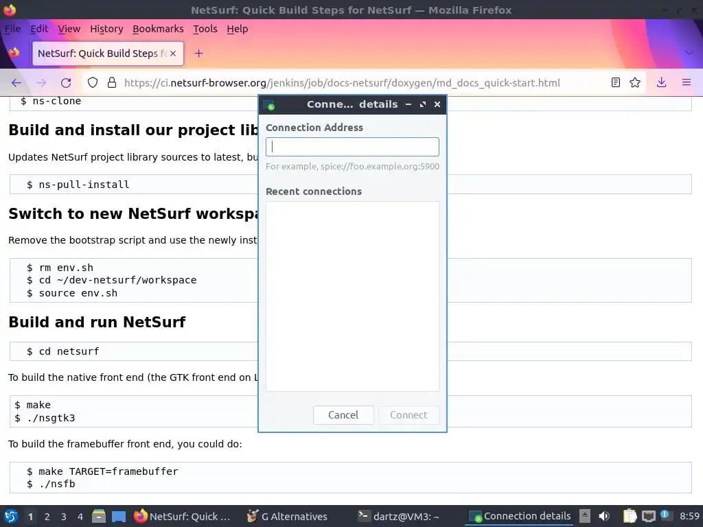Viewport: 703px width, 527px height.
Task: Click the 8:59 clock in taskbar
Action: (x=689, y=516)
